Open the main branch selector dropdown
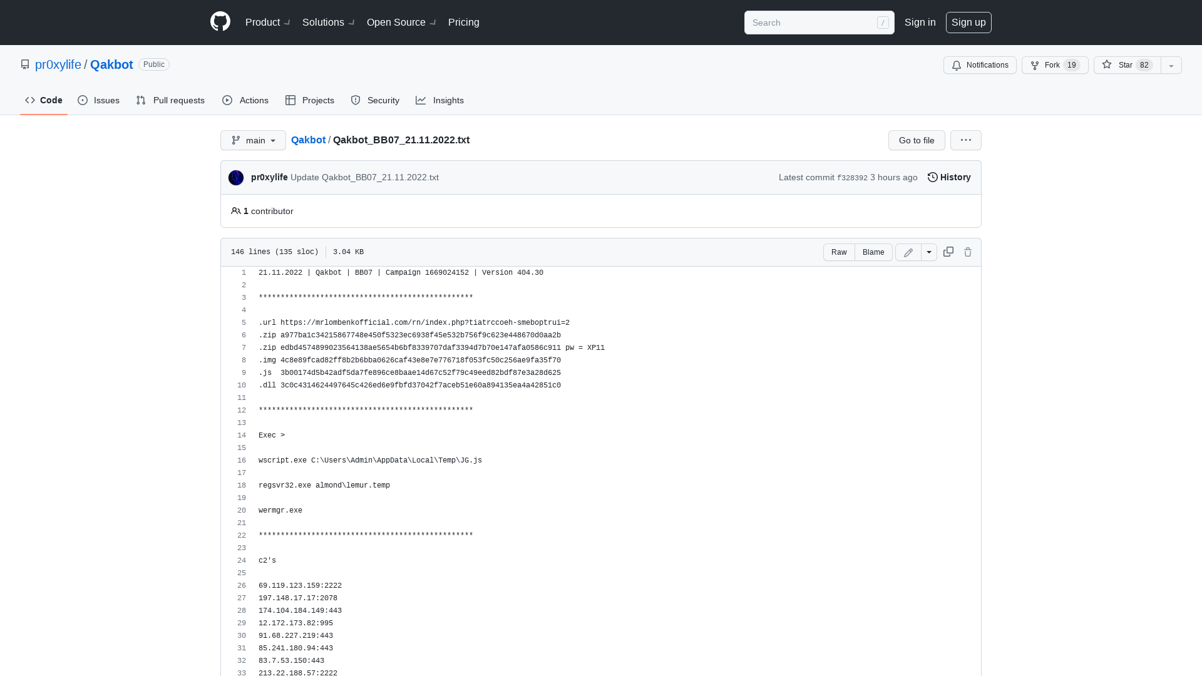Screen dimensions: 1202x676 click(x=253, y=140)
